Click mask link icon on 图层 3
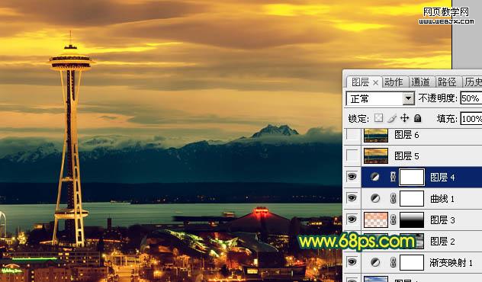Screen dimensions: 482x282 pos(393,220)
